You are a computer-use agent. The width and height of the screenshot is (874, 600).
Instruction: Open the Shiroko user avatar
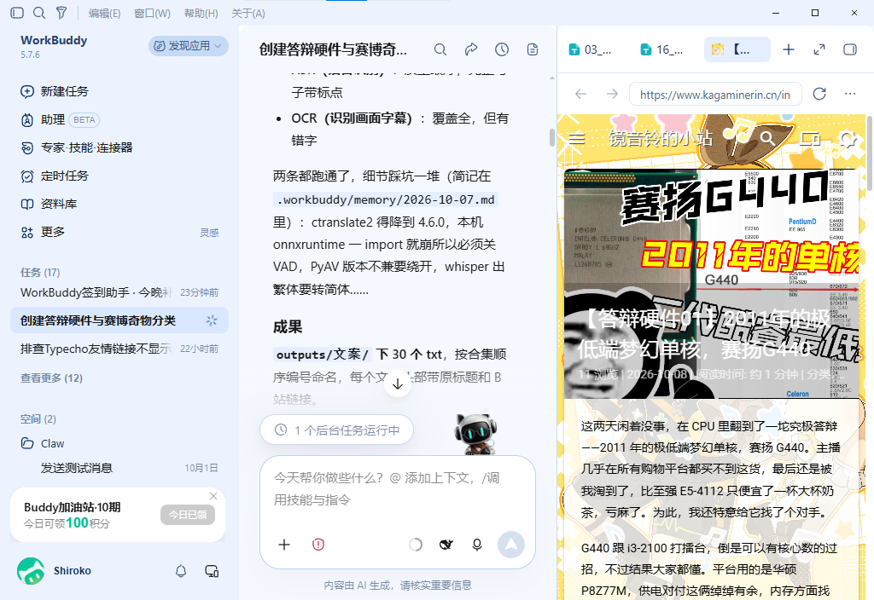[x=31, y=571]
